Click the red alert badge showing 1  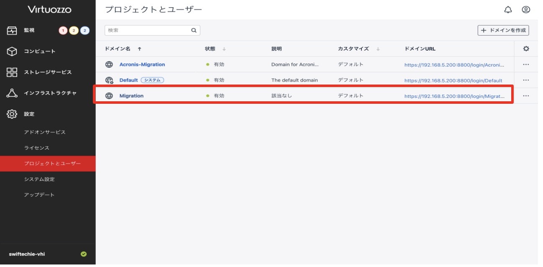pyautogui.click(x=63, y=31)
